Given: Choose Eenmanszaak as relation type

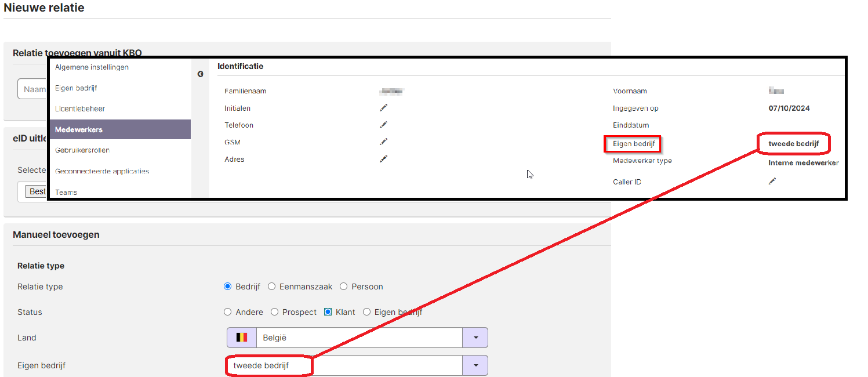Looking at the screenshot, I should 271,287.
